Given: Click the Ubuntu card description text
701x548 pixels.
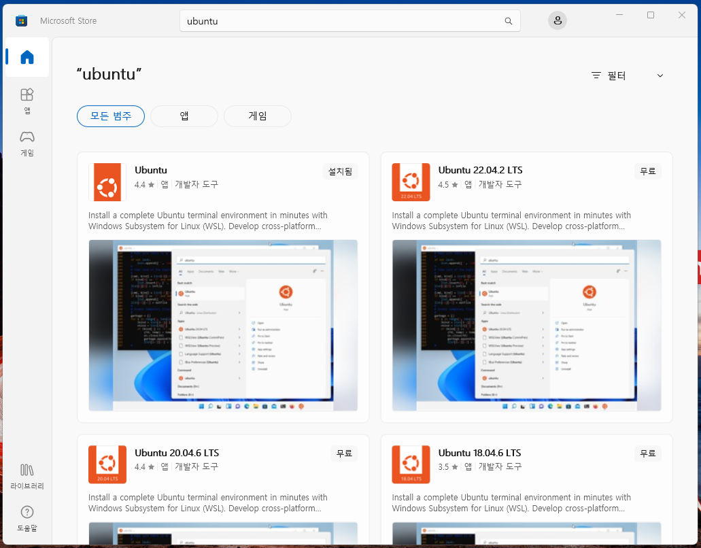Looking at the screenshot, I should tap(208, 221).
